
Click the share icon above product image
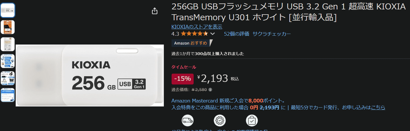[x=154, y=11]
